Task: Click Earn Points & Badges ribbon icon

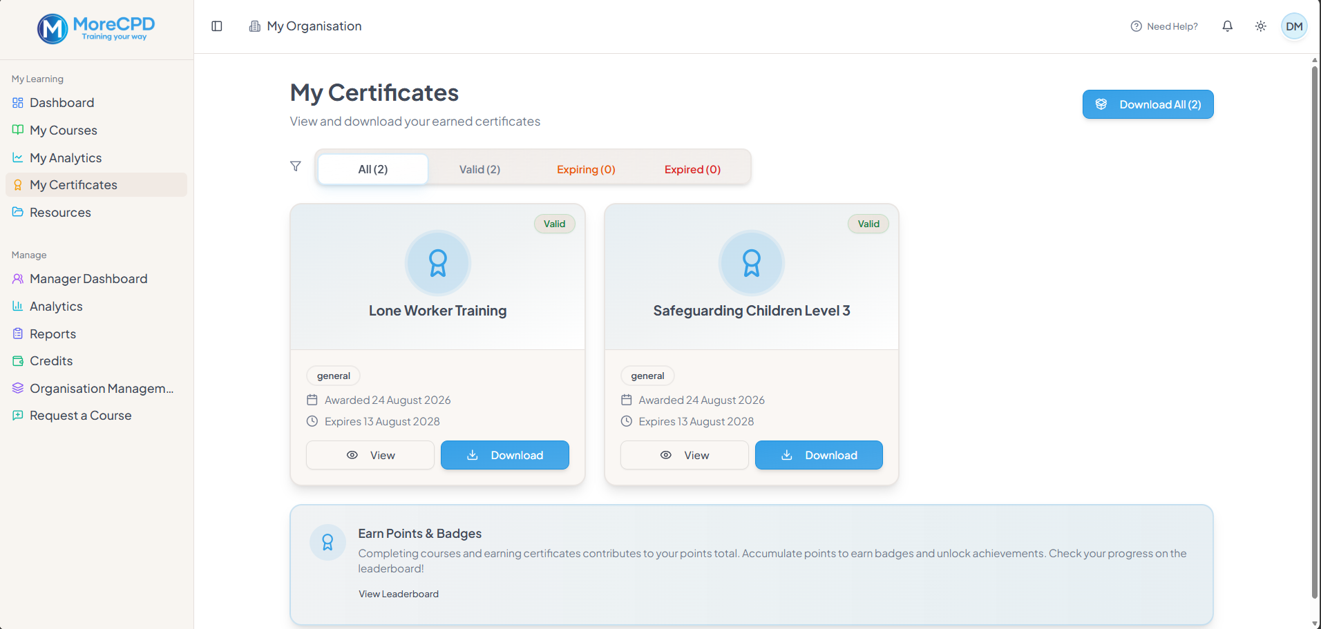Action: point(327,542)
